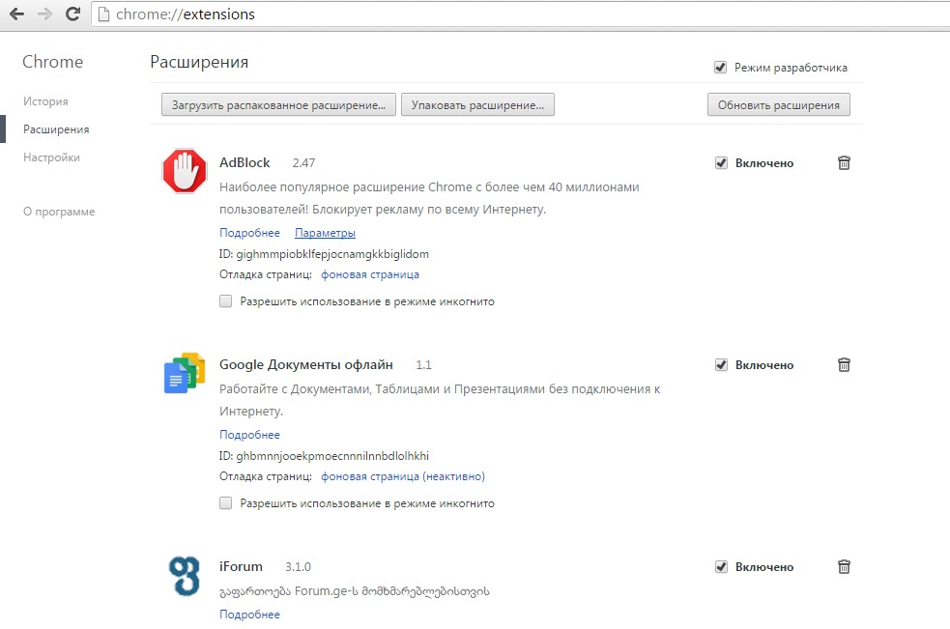The height and width of the screenshot is (629, 950).
Task: Uncheck Включено for iForum
Action: coord(721,566)
